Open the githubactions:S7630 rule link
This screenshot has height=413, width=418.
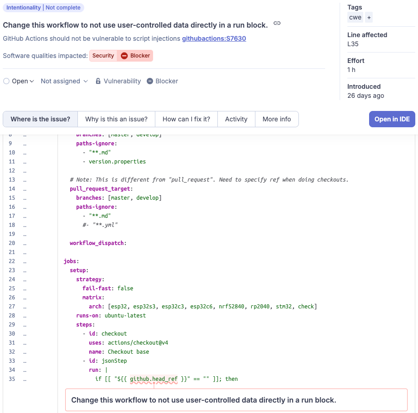214,38
